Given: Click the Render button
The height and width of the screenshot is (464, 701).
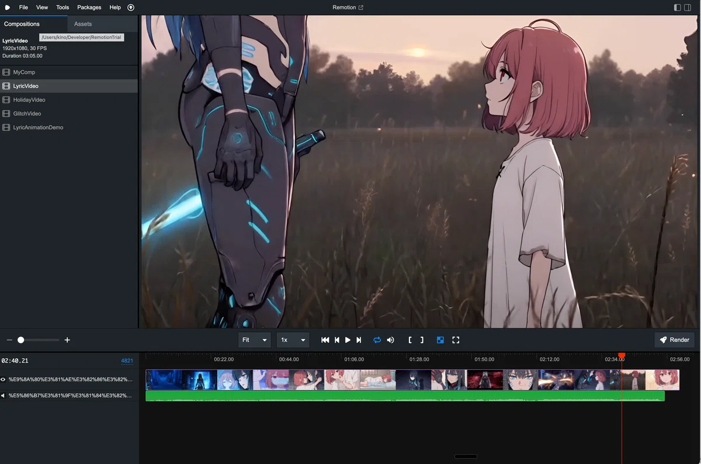Looking at the screenshot, I should click(x=675, y=340).
